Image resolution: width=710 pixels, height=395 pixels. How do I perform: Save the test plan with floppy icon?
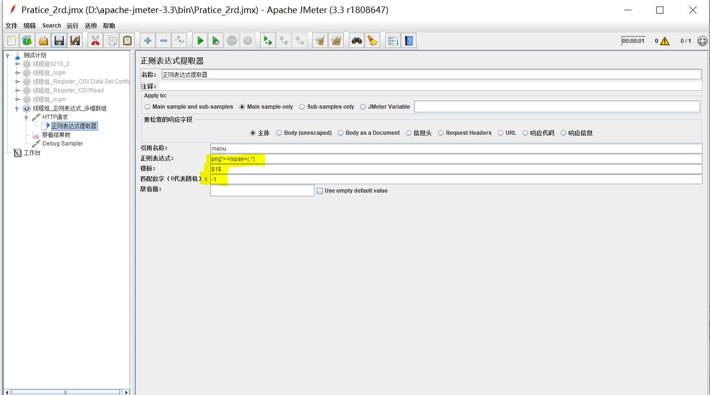(x=59, y=41)
